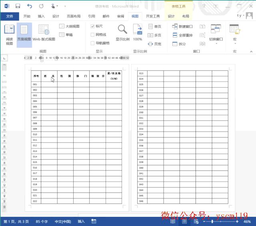Screen dimensions: 256x226
Task: Collapse the ribbon with the chevron
Action: pos(251,52)
